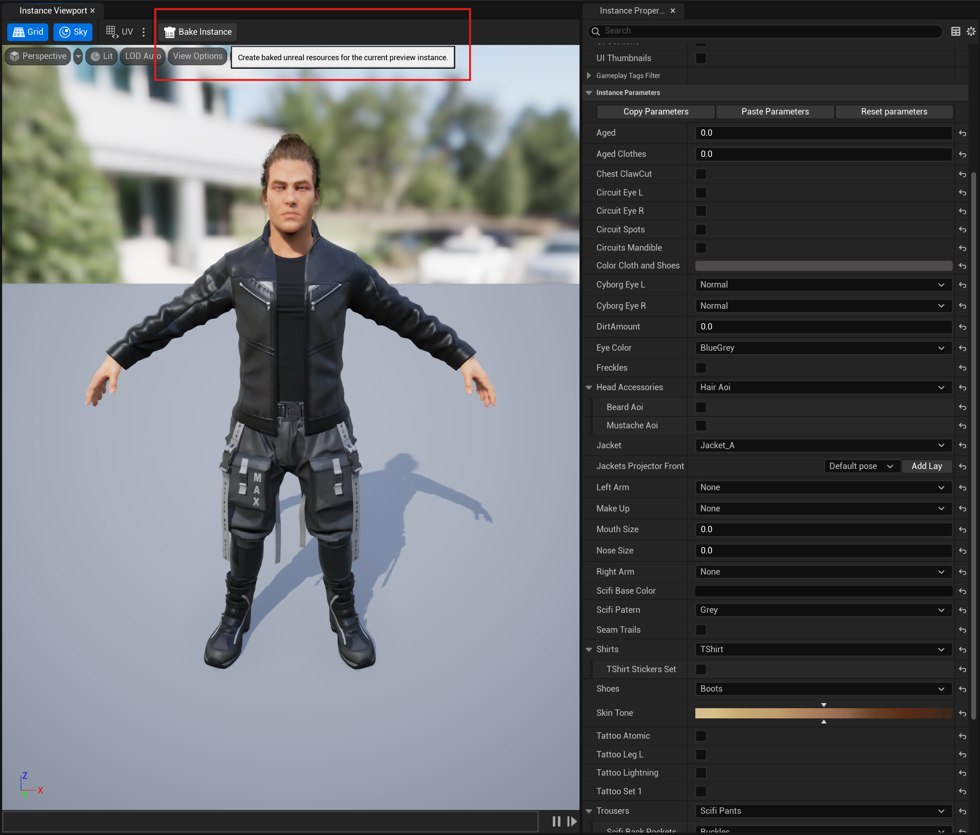Screen dimensions: 980x835
Task: Enable the Freckles checkbox
Action: [x=701, y=368]
